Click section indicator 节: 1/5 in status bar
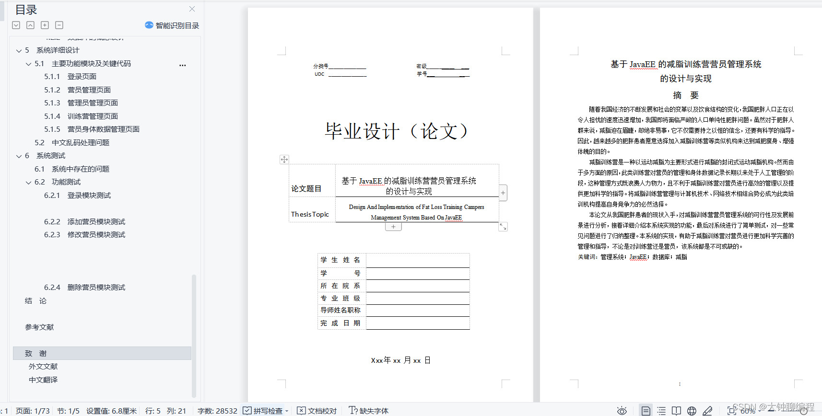 coord(68,411)
